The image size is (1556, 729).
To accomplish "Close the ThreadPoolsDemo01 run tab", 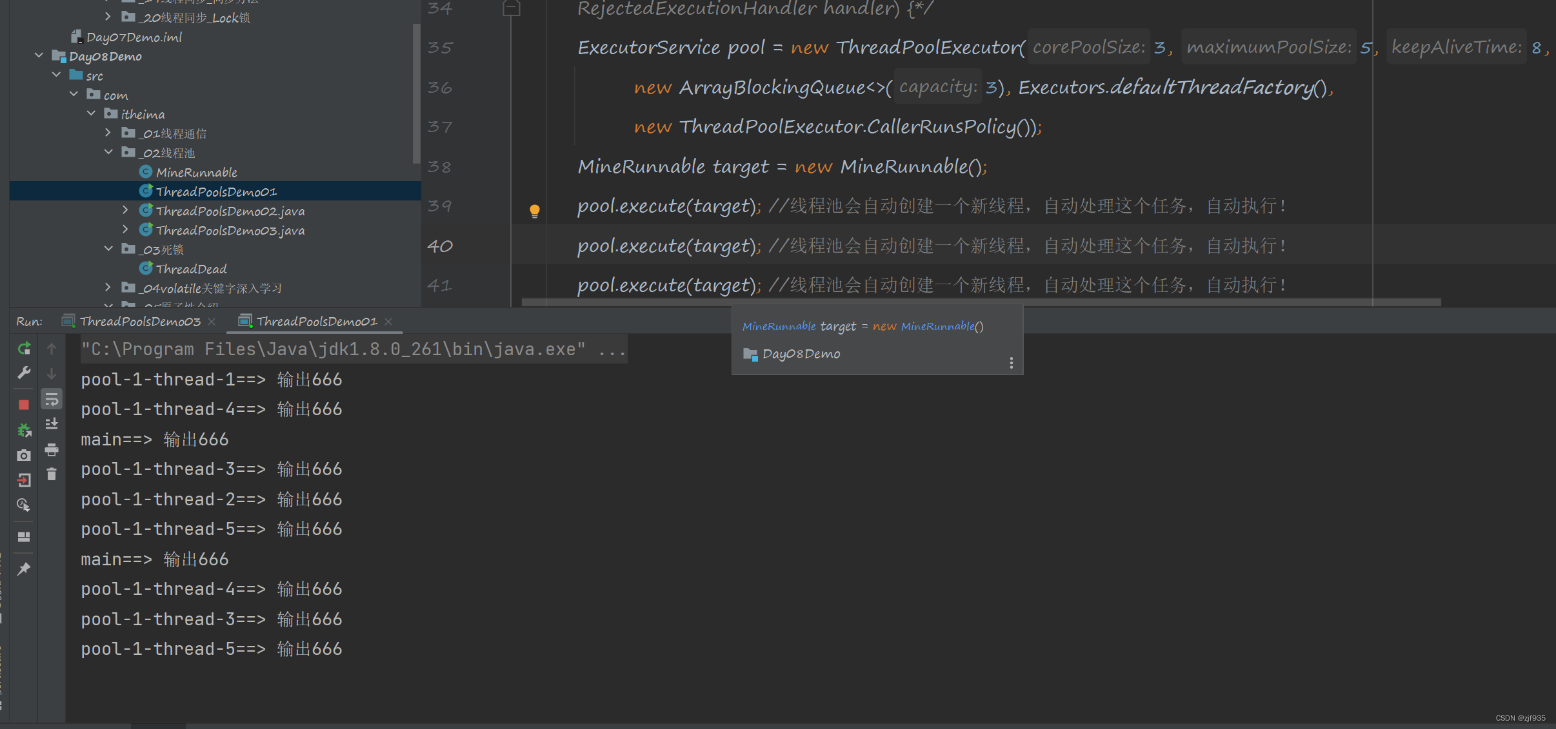I will click(388, 321).
